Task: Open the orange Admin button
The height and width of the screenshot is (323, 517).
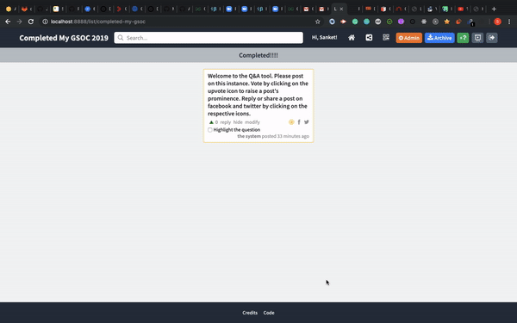Action: 408,38
